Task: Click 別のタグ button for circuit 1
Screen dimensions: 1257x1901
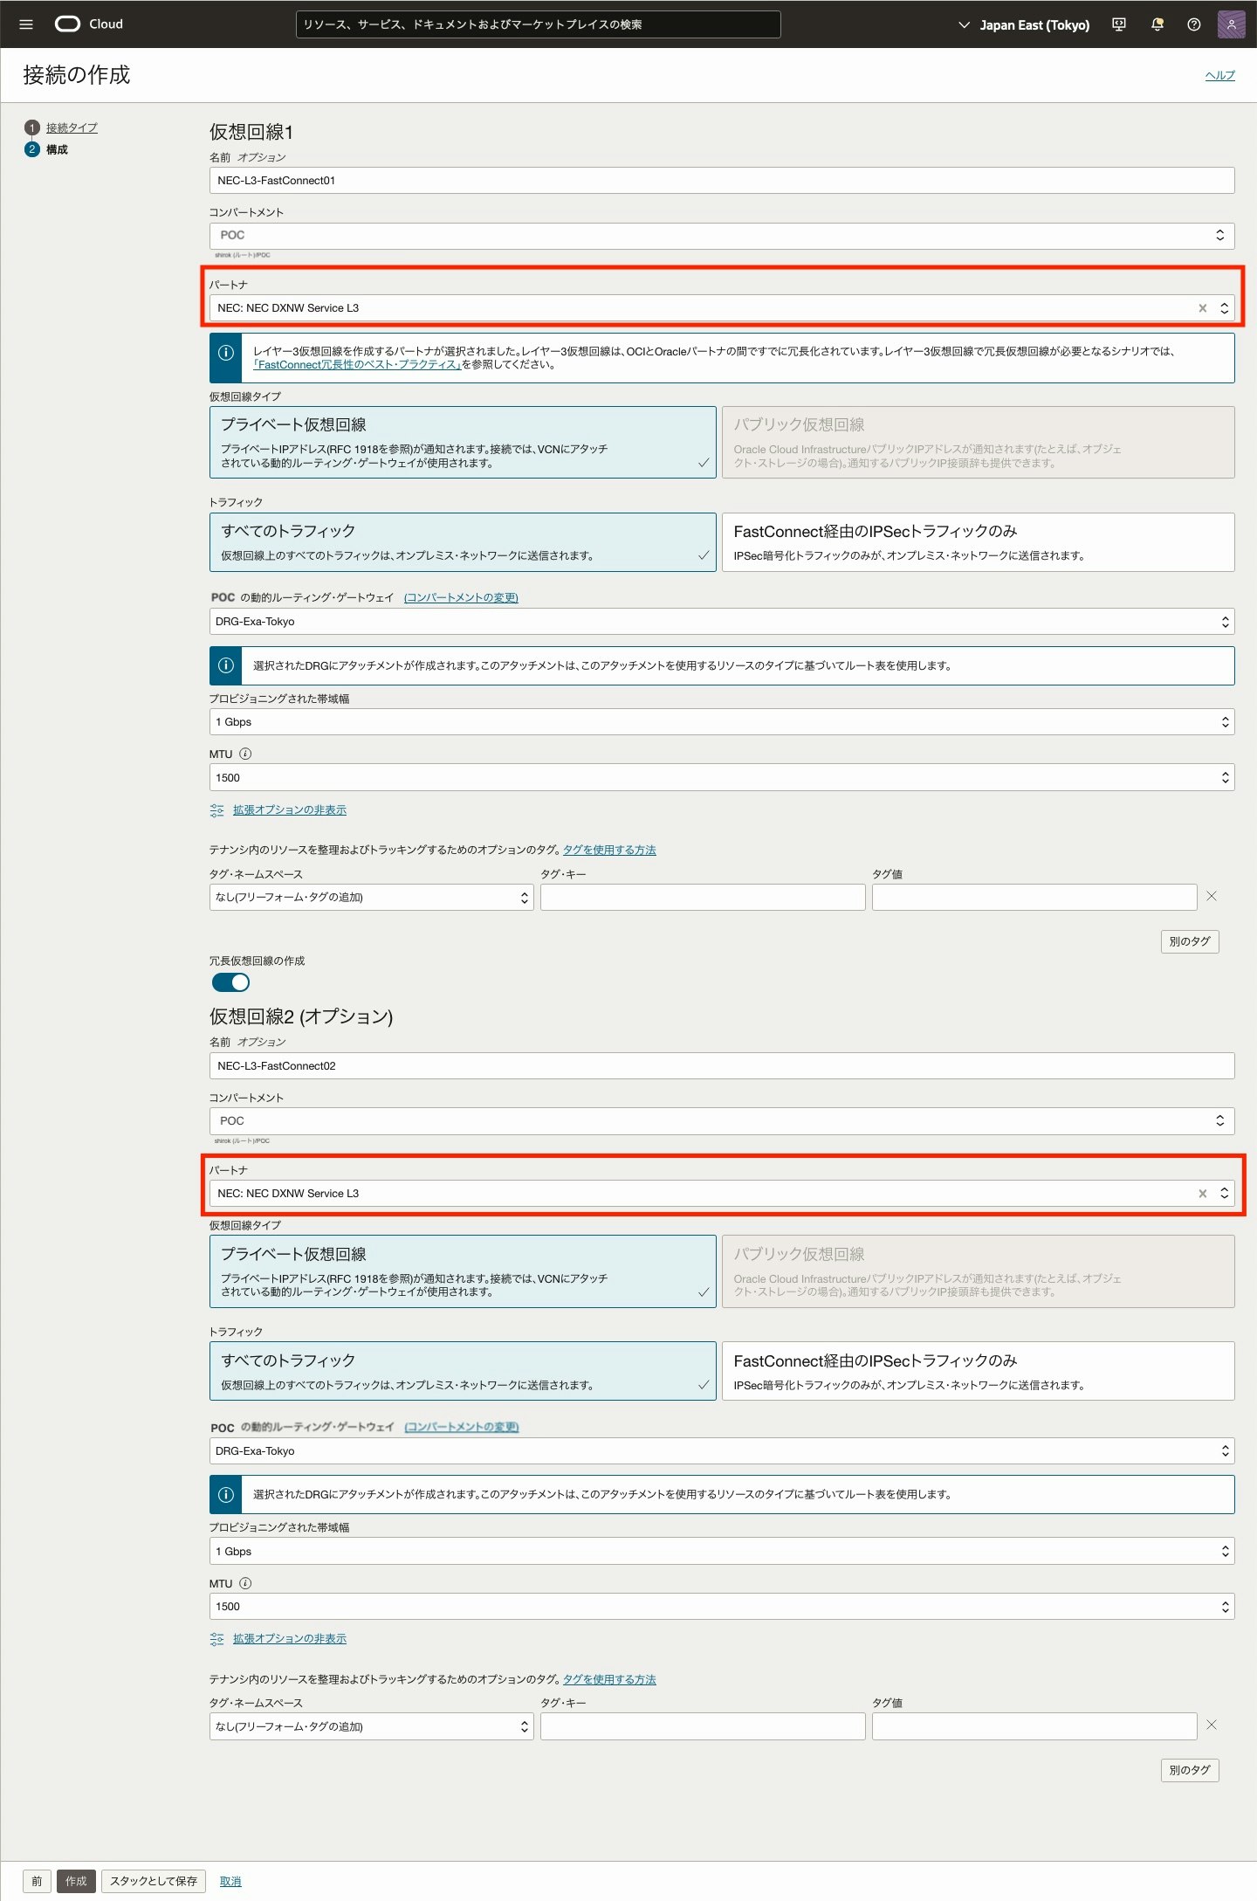Action: coord(1190,941)
